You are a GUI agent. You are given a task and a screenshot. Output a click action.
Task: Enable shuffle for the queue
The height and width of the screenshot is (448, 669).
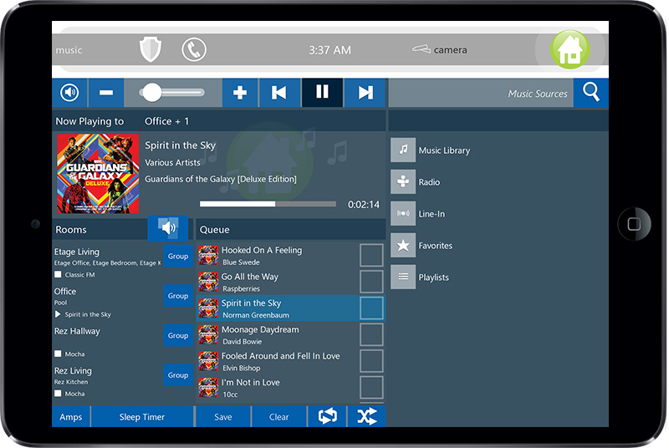point(366,416)
